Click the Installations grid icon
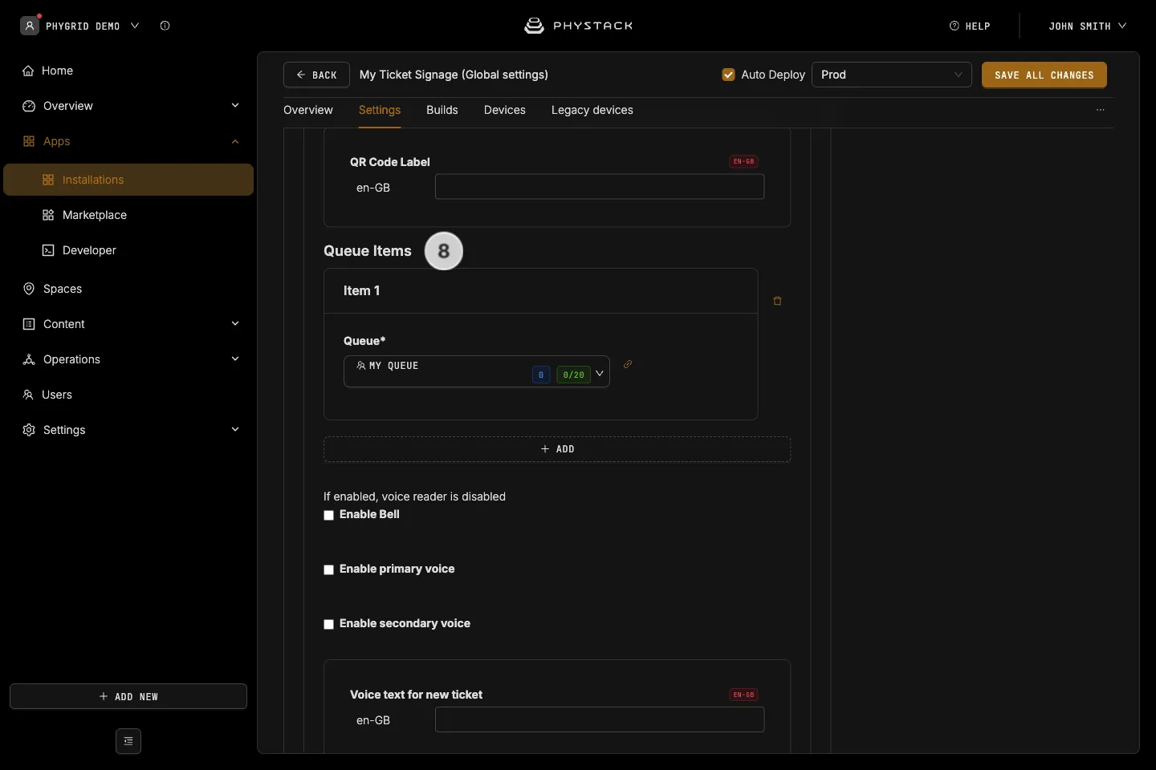 pyautogui.click(x=48, y=180)
